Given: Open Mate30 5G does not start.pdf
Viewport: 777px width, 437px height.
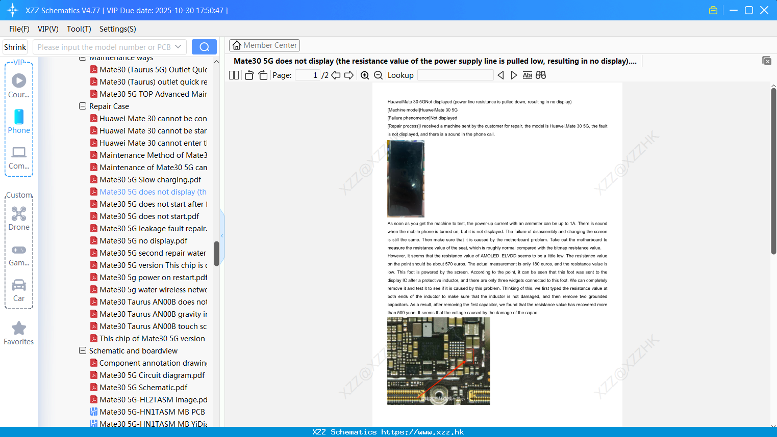Looking at the screenshot, I should point(149,216).
